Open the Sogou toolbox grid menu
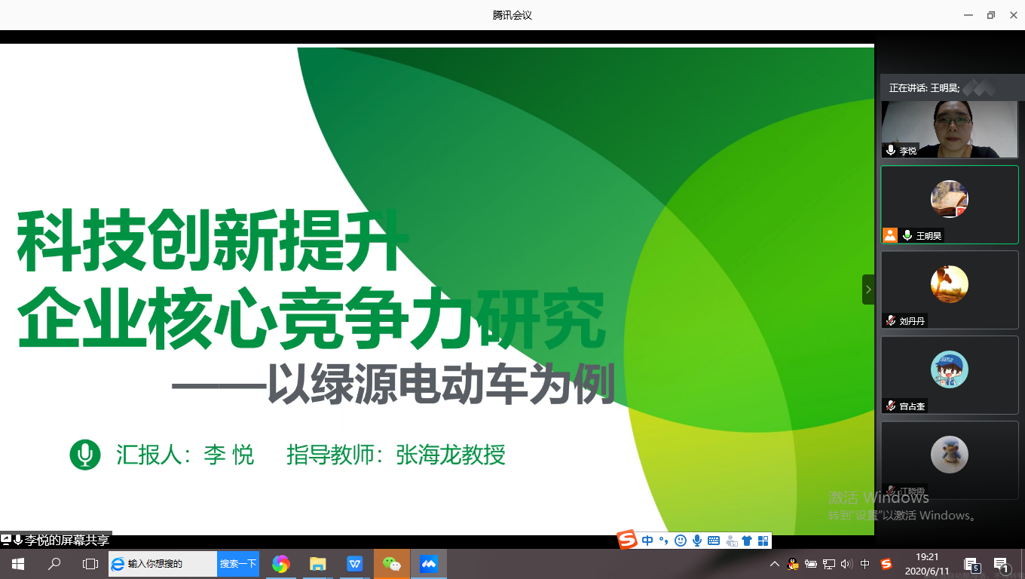The height and width of the screenshot is (579, 1025). point(763,541)
